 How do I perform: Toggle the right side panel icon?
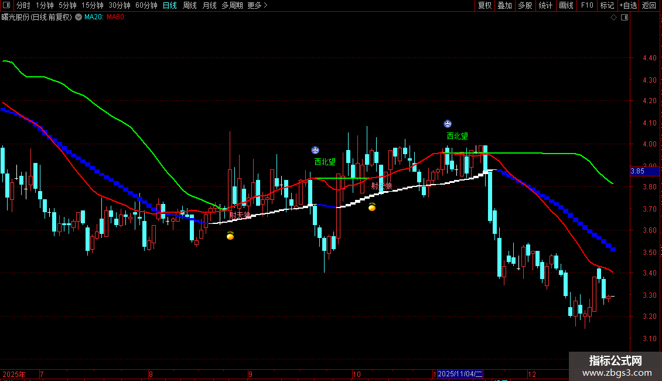(625, 18)
